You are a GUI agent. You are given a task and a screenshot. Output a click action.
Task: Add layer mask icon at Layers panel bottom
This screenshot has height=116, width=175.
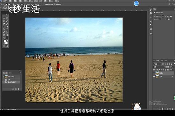point(163,109)
